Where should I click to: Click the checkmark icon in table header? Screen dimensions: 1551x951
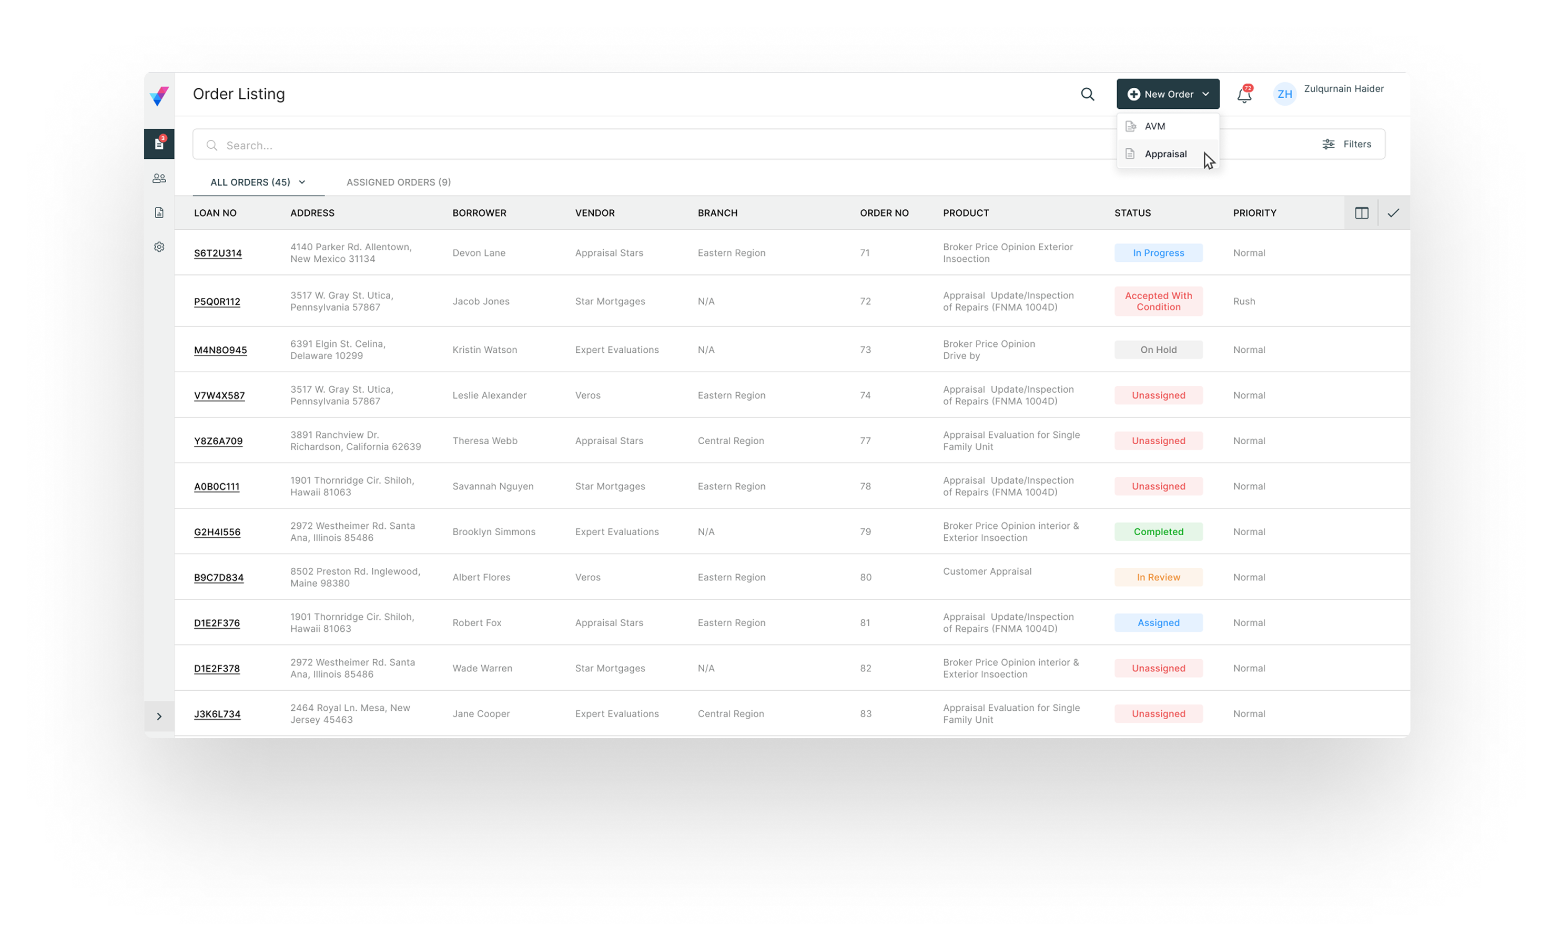pyautogui.click(x=1394, y=213)
